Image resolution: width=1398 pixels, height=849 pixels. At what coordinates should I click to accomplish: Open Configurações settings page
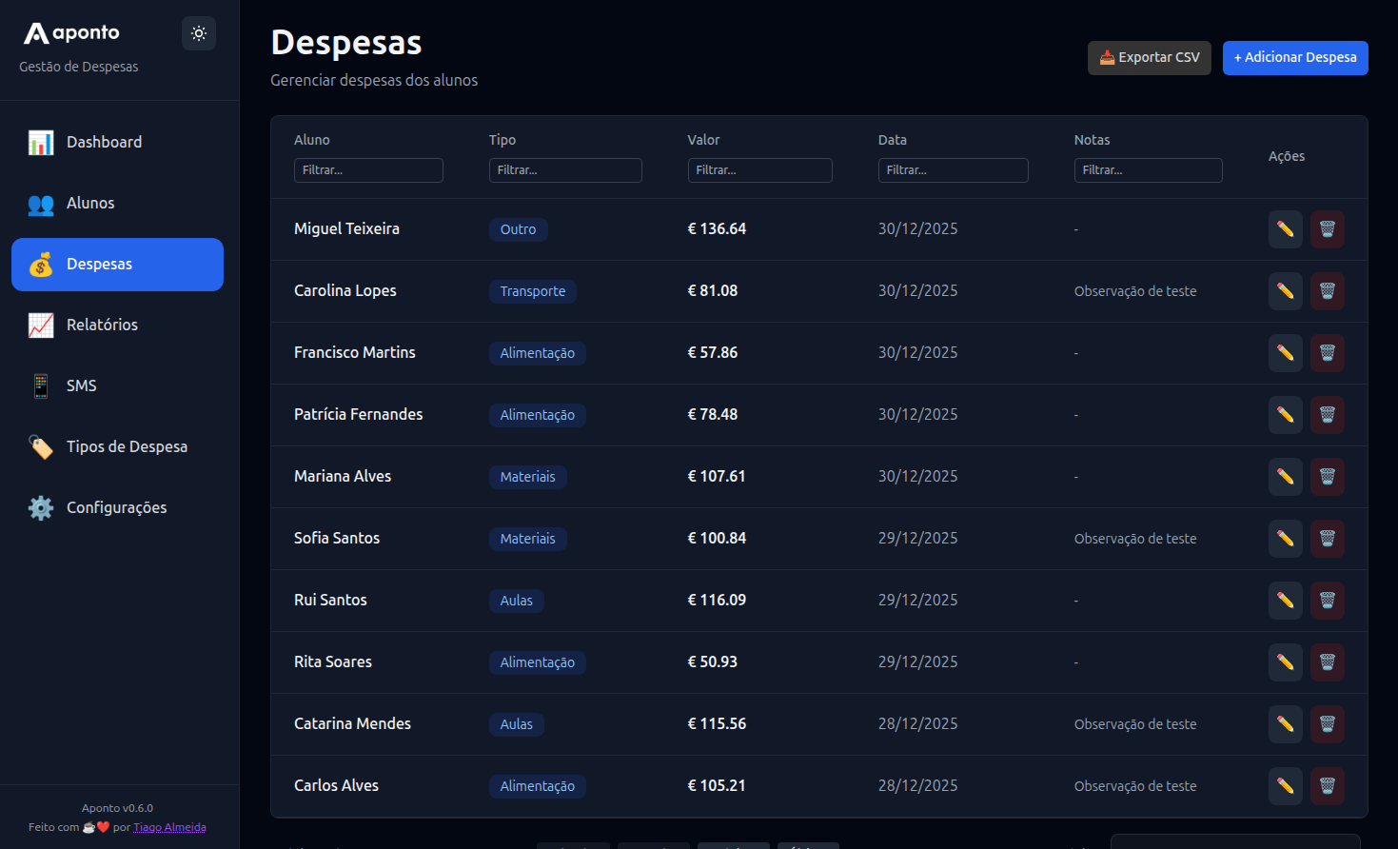pos(117,508)
